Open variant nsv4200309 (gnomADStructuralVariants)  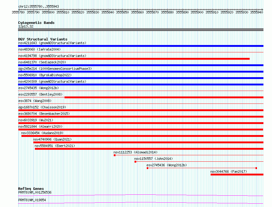tap(52, 81)
